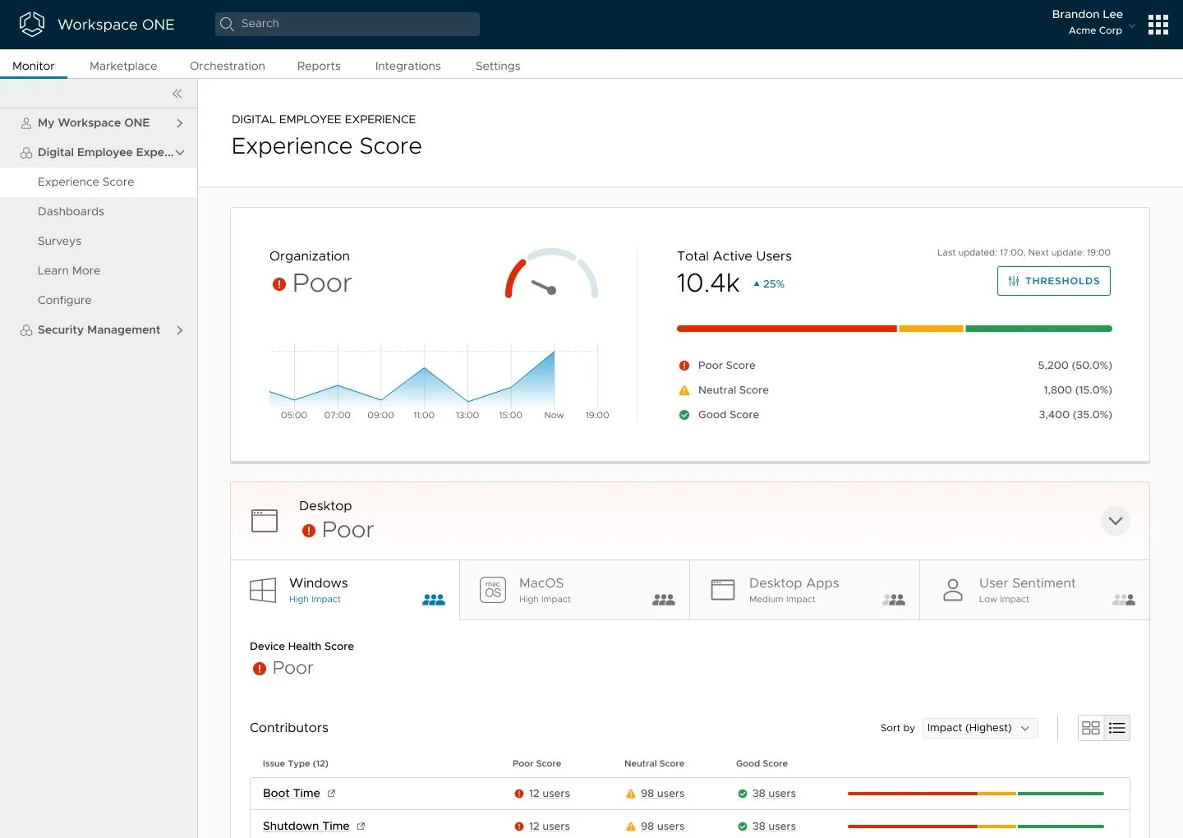Open Shutdown Time external link icon

click(361, 826)
